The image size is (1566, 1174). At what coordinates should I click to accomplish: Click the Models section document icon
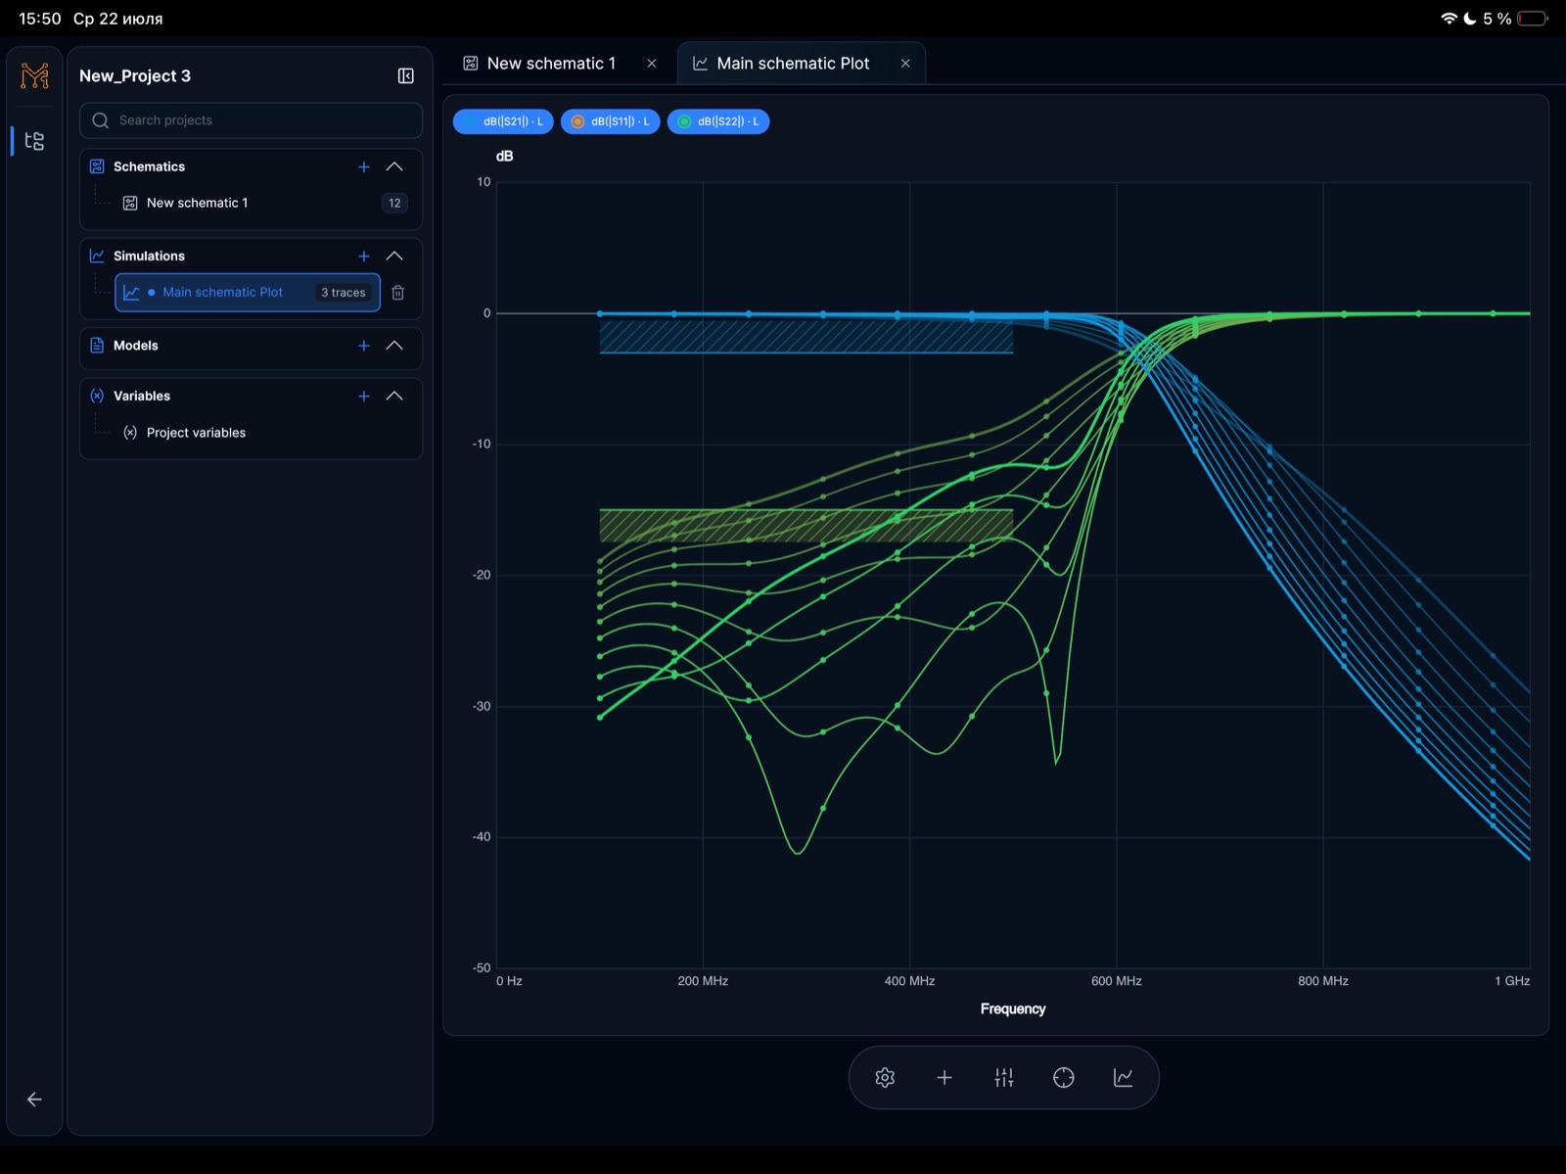click(x=97, y=346)
